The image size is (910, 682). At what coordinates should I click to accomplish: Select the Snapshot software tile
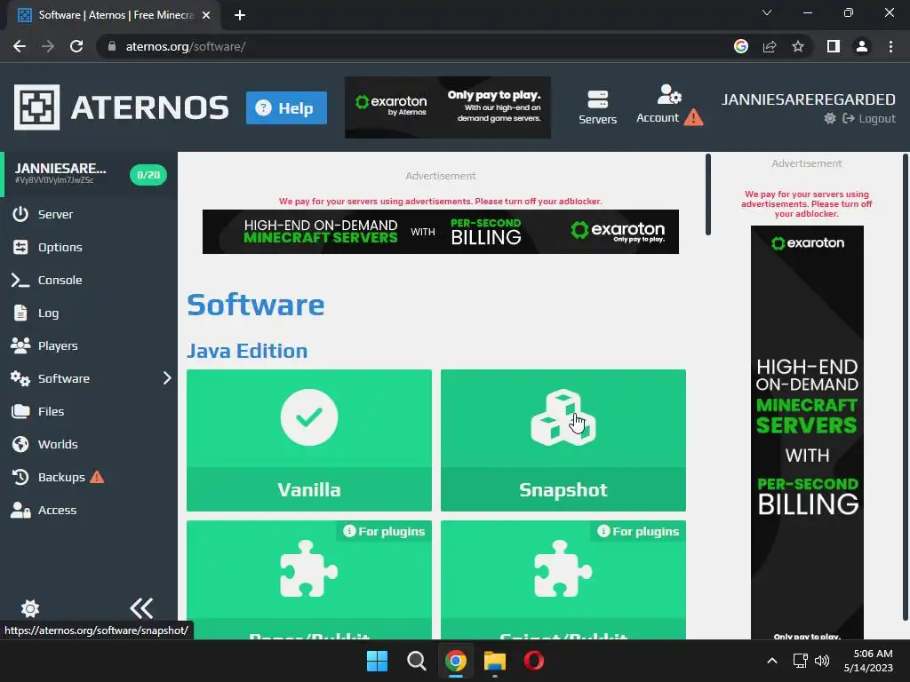click(x=563, y=440)
